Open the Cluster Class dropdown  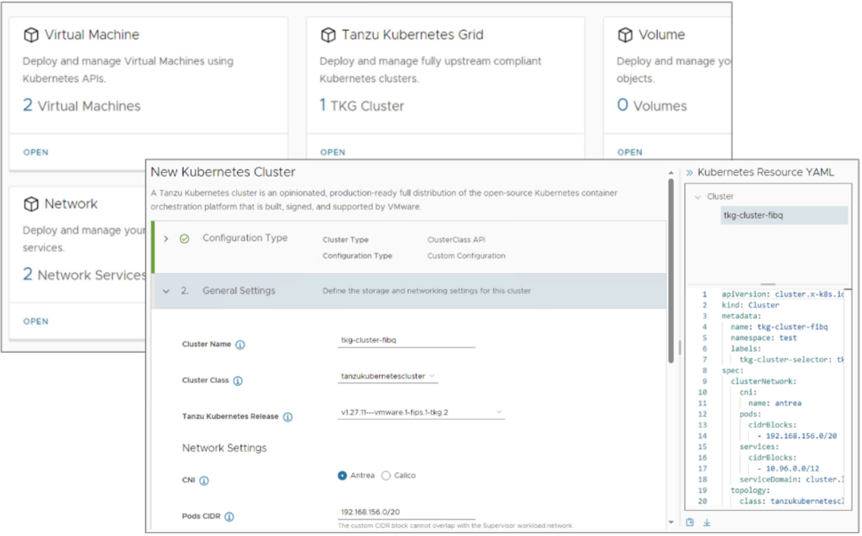(432, 376)
